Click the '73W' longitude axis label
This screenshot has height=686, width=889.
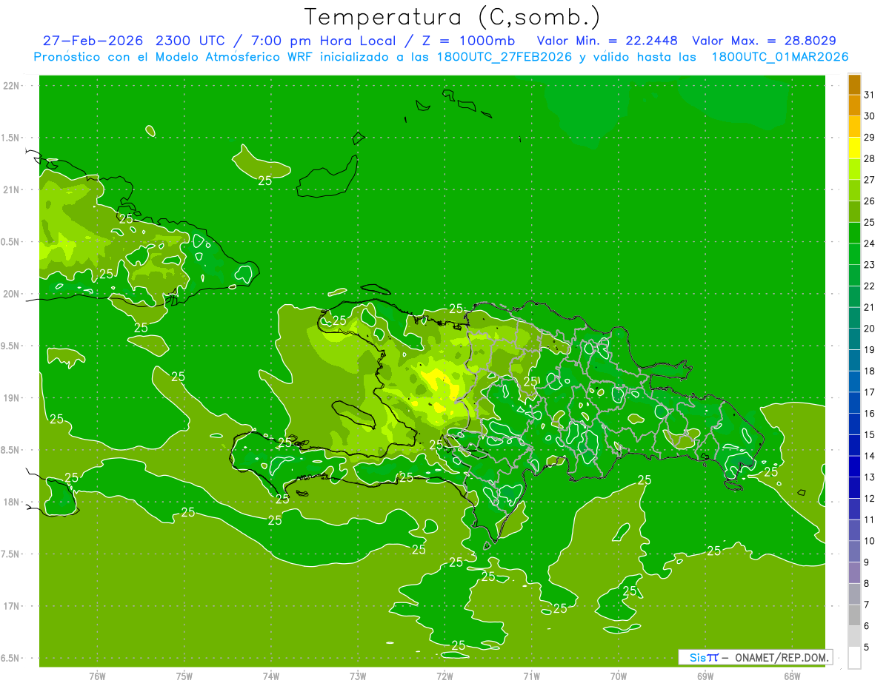(x=358, y=676)
